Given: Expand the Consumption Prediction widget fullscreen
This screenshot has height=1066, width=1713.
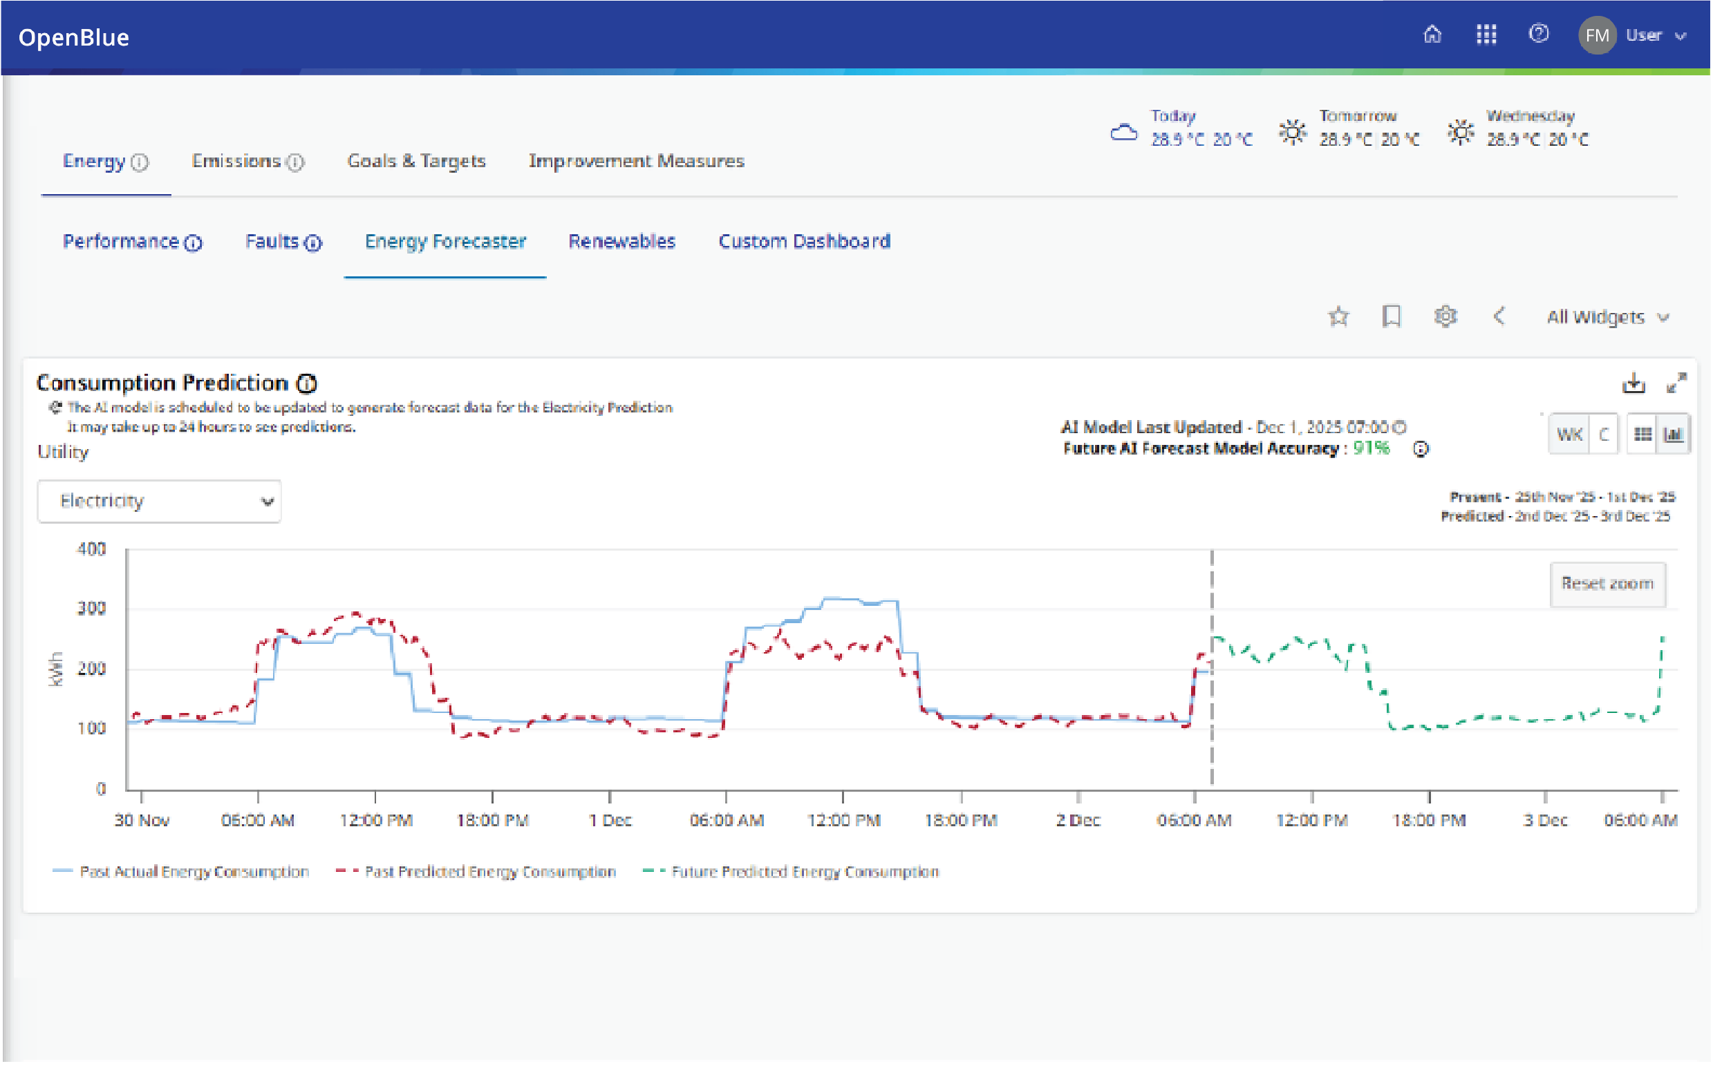Looking at the screenshot, I should click(1678, 384).
